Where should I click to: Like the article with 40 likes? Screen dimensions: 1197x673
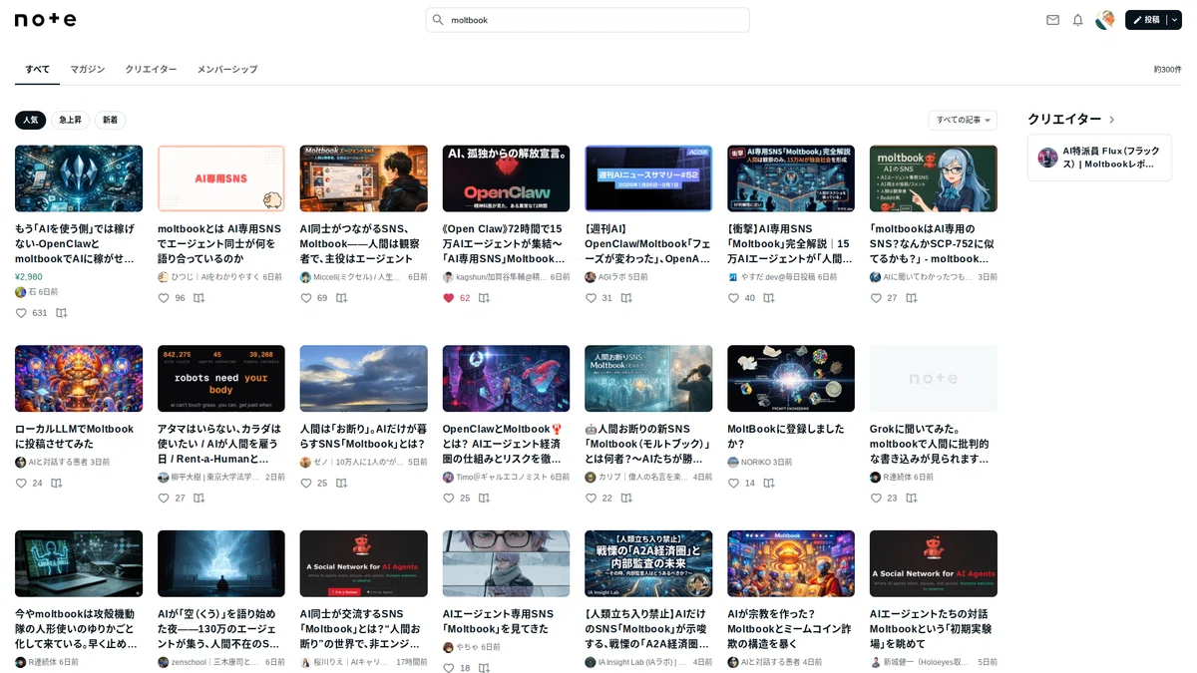coord(733,298)
